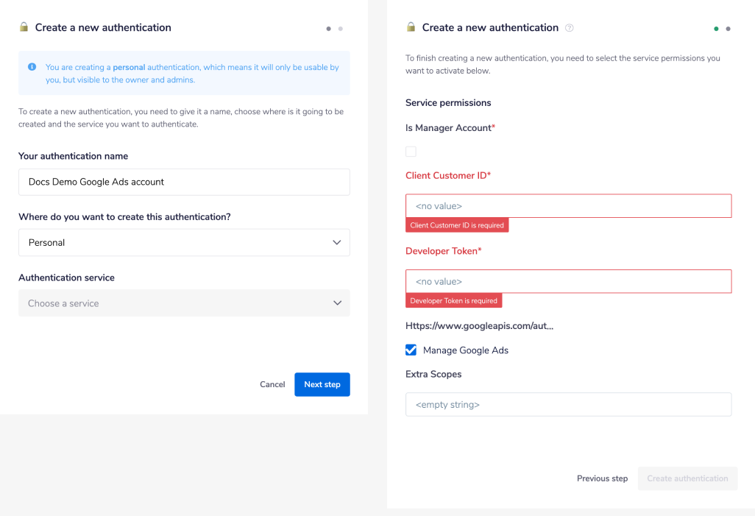Expand the authentication location selector chevron

coord(337,242)
